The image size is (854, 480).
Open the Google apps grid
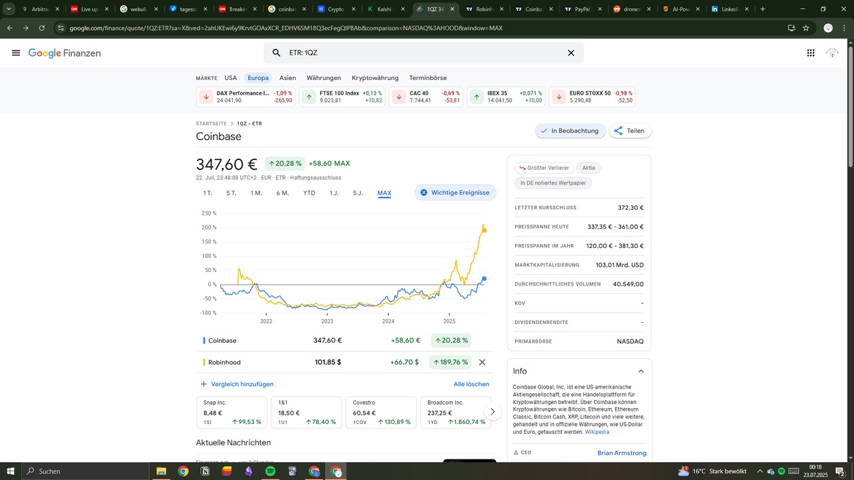coord(811,53)
